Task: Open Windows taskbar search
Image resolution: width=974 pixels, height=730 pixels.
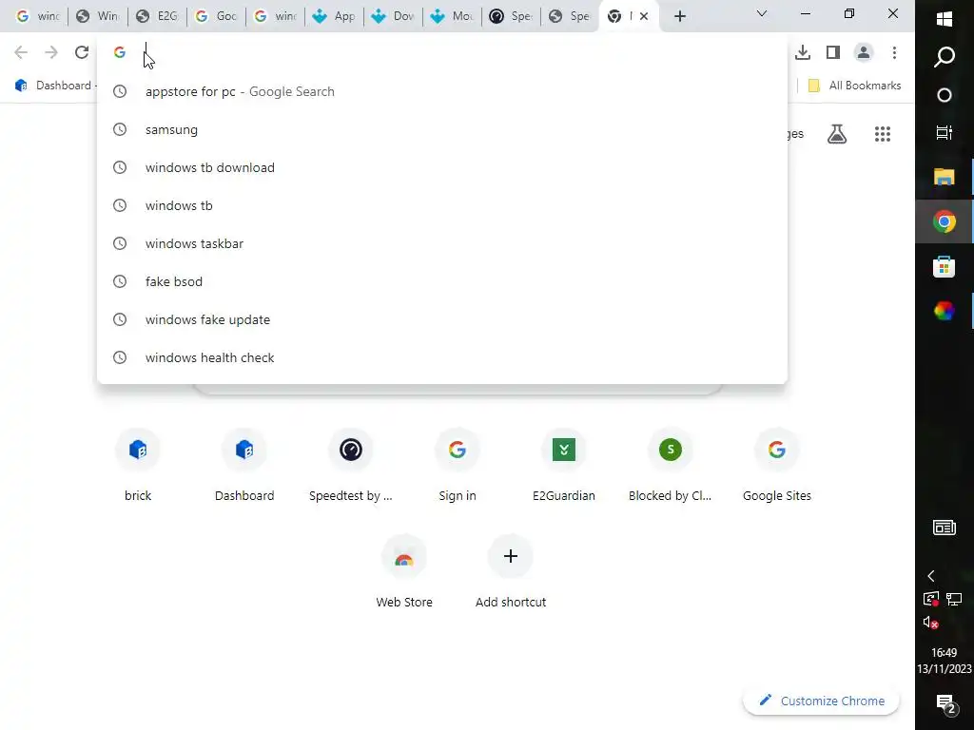Action: point(945,56)
